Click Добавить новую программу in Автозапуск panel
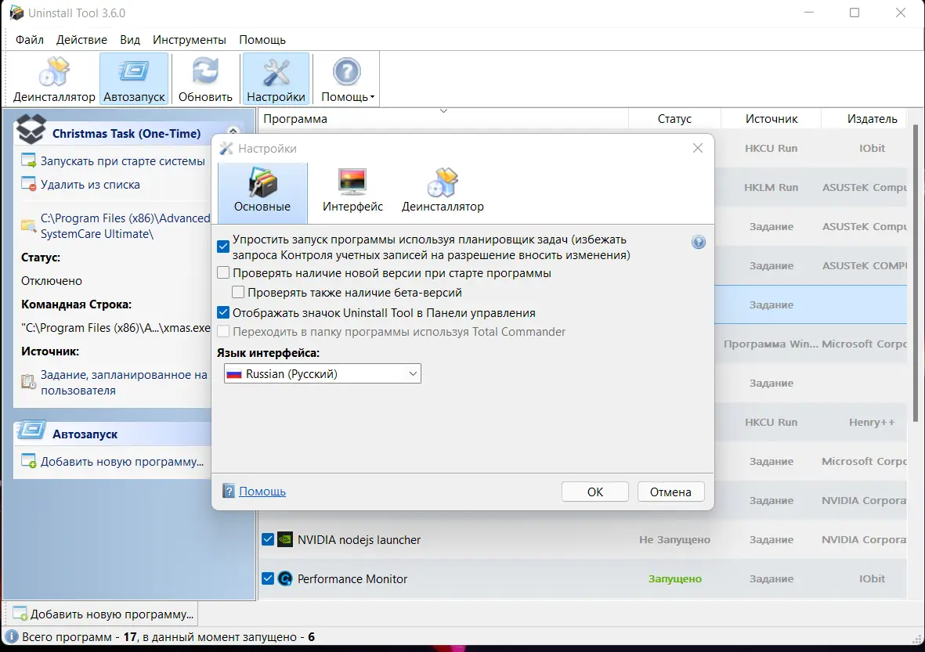The height and width of the screenshot is (652, 925). pyautogui.click(x=122, y=462)
